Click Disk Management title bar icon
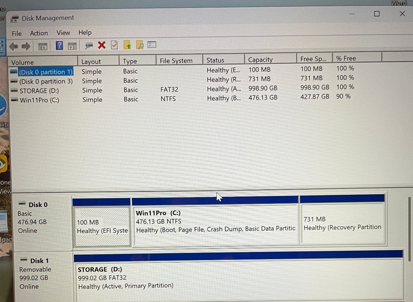413x302 pixels. 15,19
